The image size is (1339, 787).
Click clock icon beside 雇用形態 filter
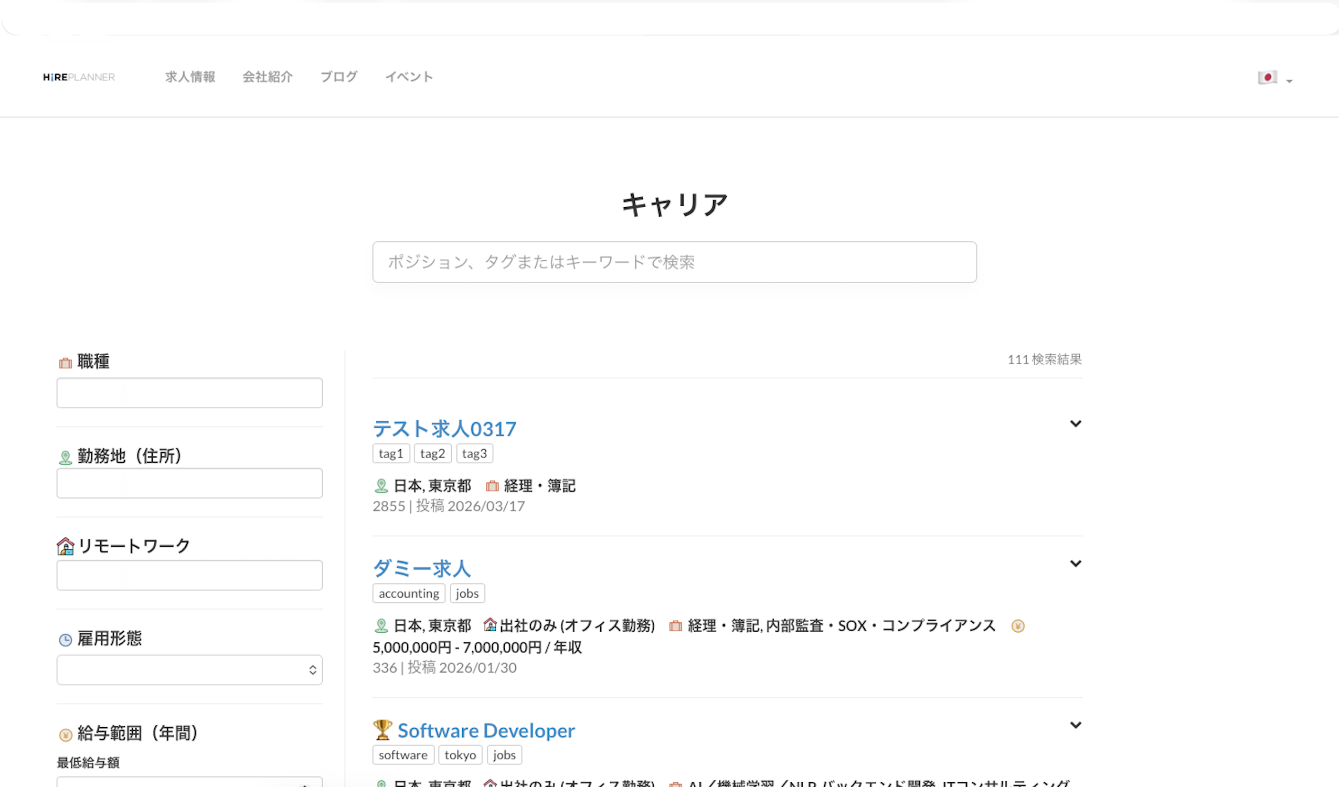[66, 640]
